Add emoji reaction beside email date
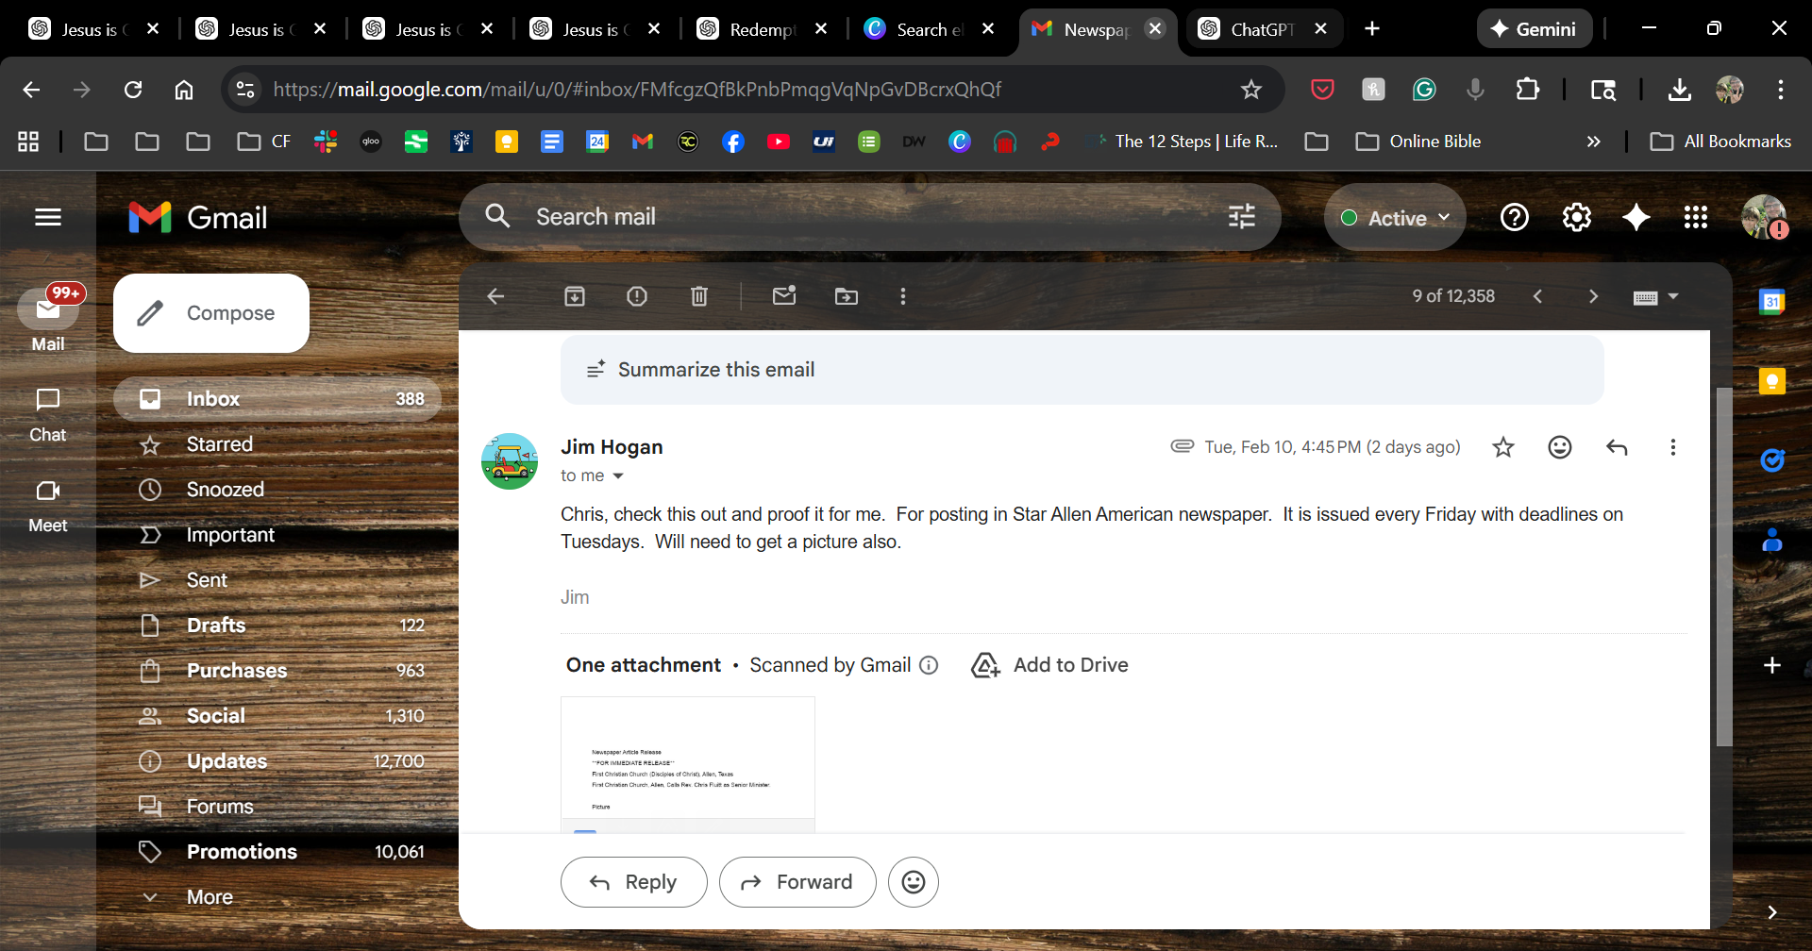The image size is (1812, 951). (1559, 447)
